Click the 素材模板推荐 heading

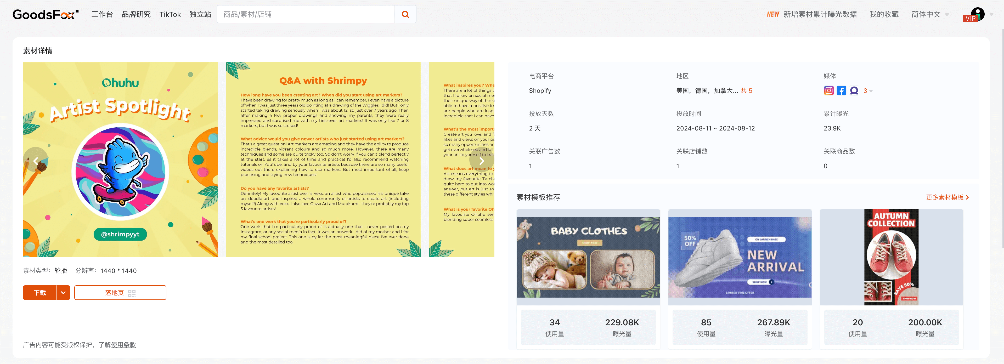coord(538,197)
